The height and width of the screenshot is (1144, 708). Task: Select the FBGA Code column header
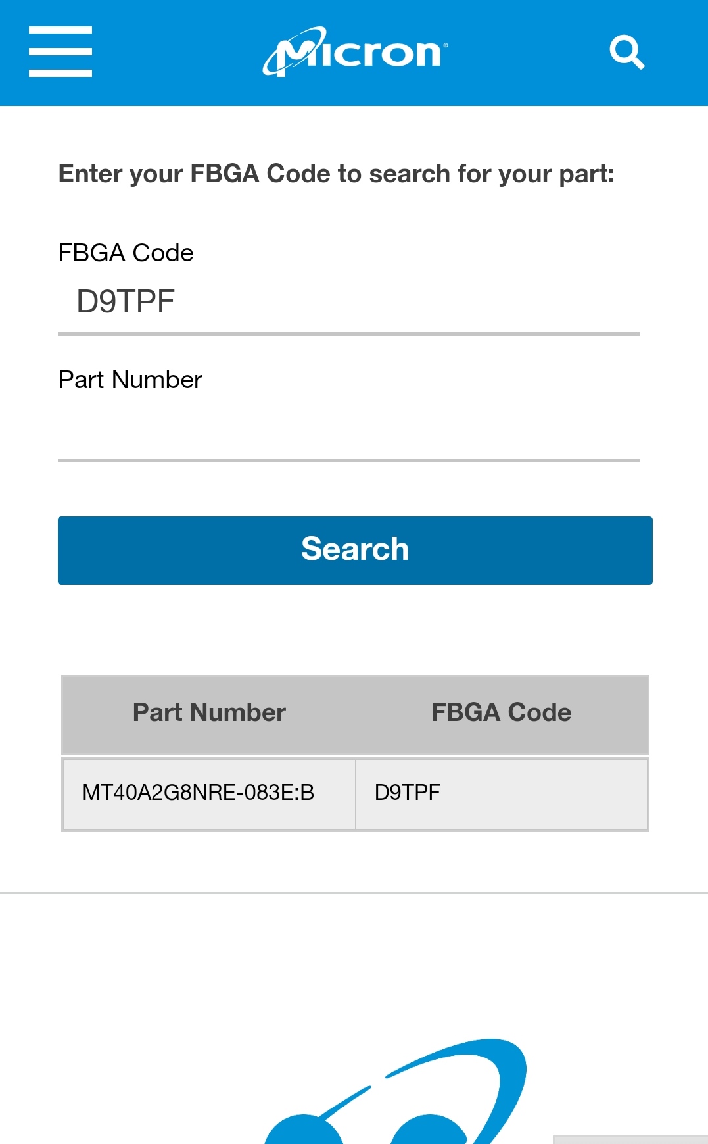[x=501, y=712]
